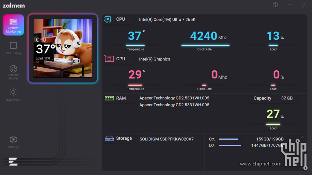Image resolution: width=312 pixels, height=175 pixels.
Task: Click the second Apacer Technology GD2.5331WH.005 row
Action: (174, 105)
